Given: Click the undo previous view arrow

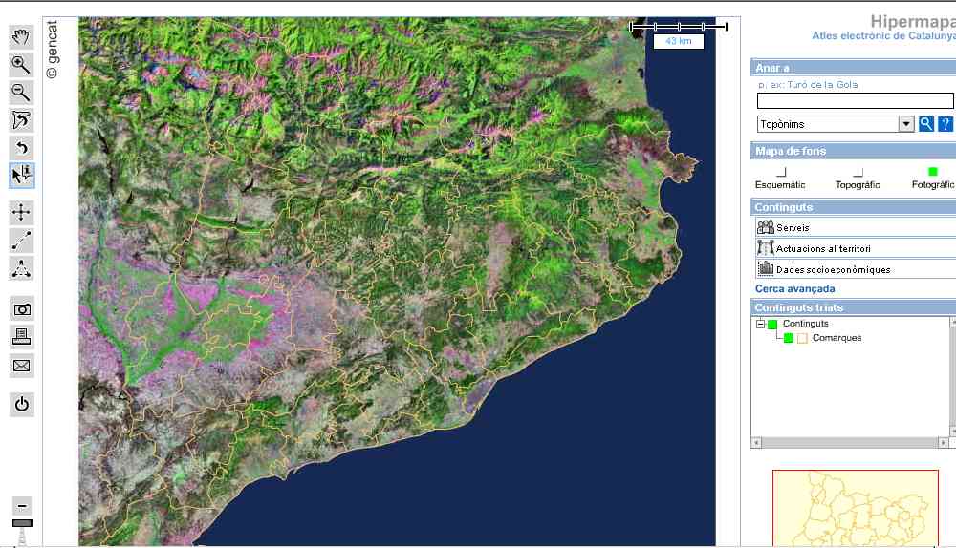Looking at the screenshot, I should pyautogui.click(x=22, y=147).
